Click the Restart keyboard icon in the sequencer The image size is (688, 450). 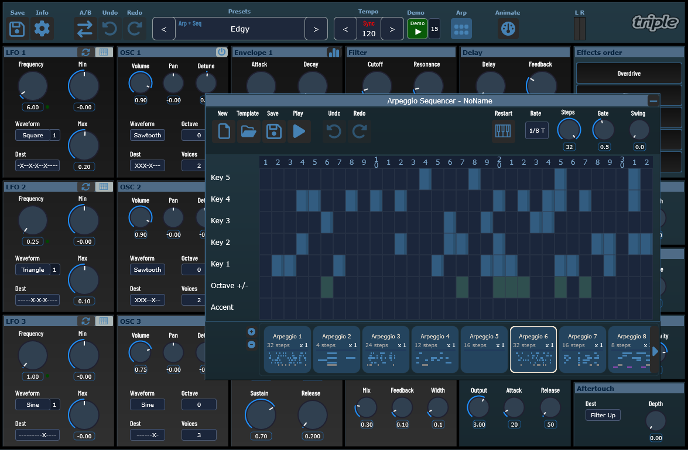[x=504, y=131]
